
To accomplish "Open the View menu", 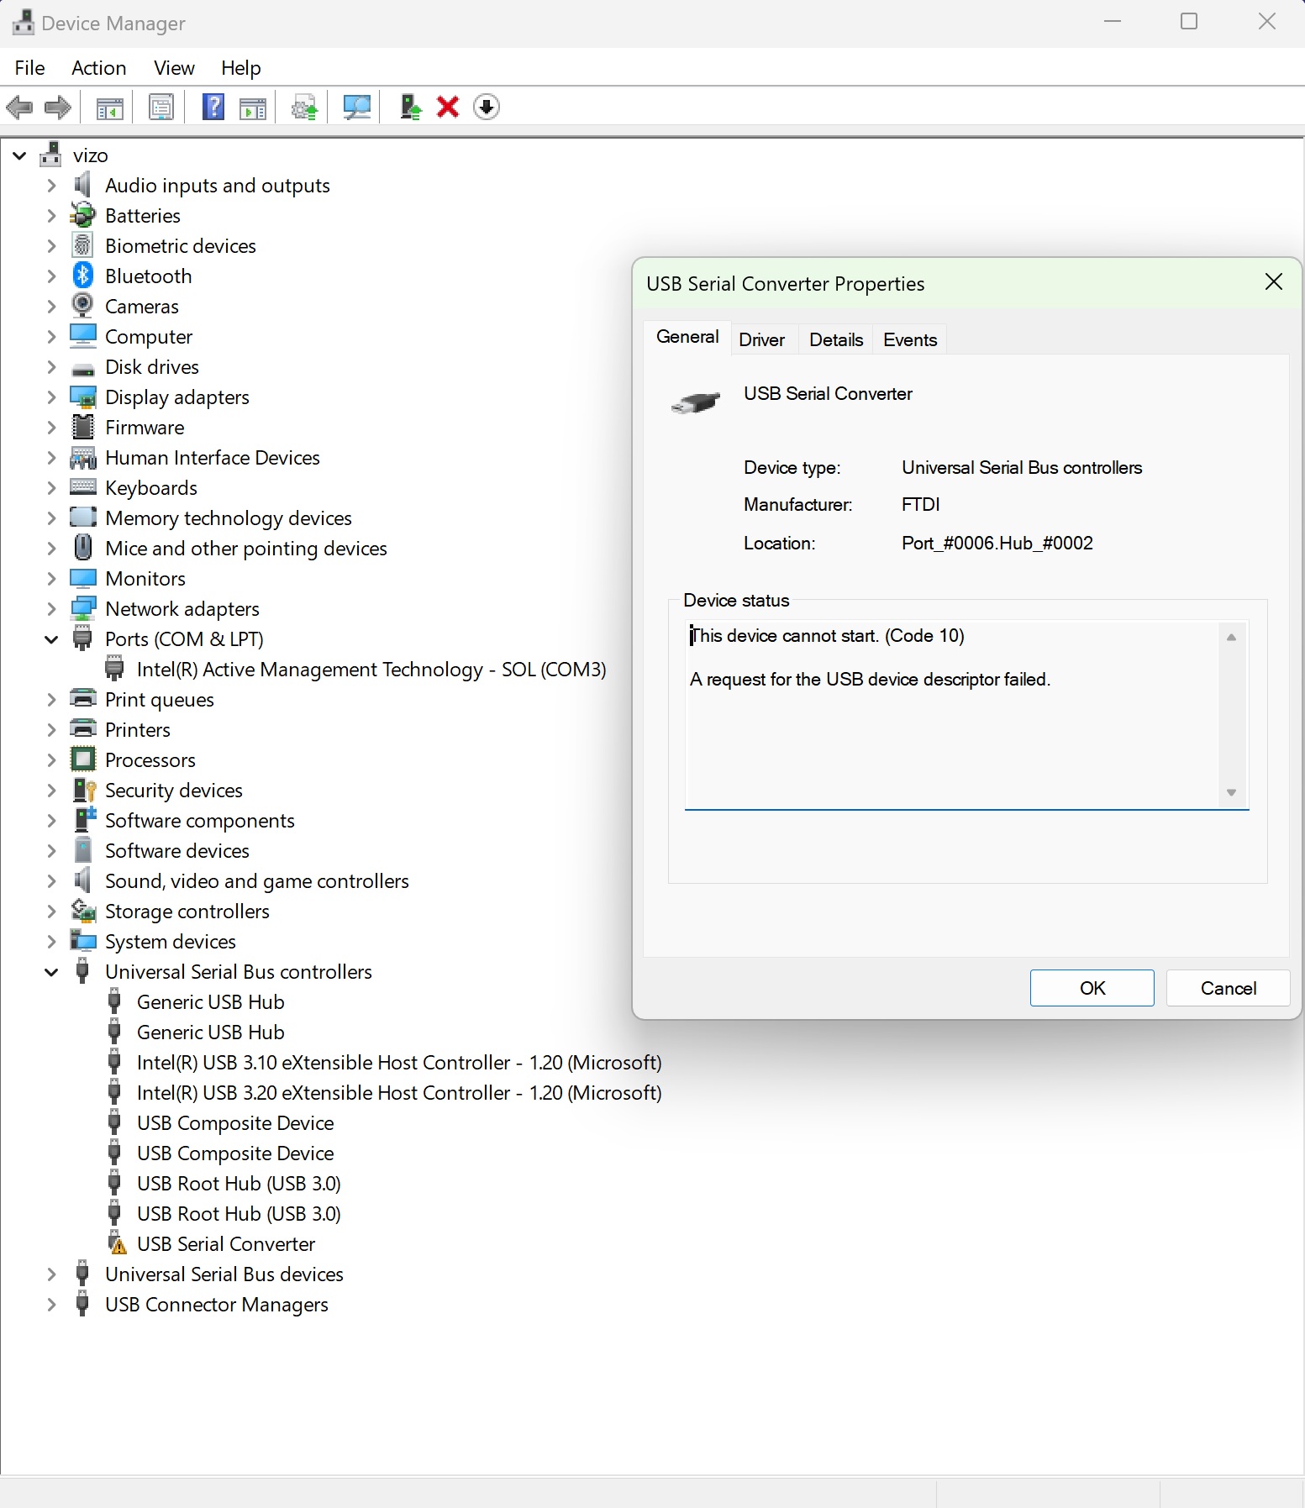I will pos(174,68).
